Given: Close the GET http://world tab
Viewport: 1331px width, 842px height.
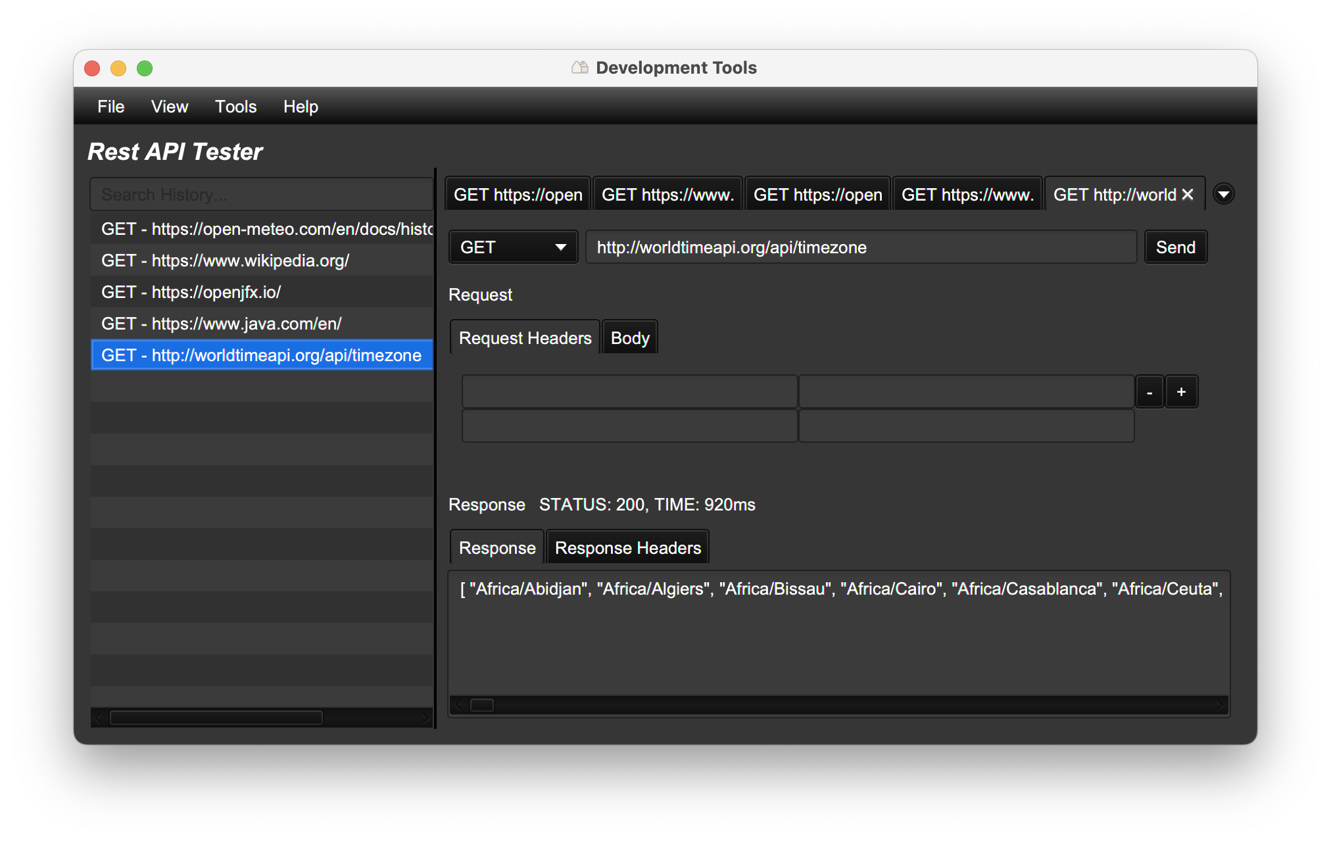Looking at the screenshot, I should [x=1188, y=195].
